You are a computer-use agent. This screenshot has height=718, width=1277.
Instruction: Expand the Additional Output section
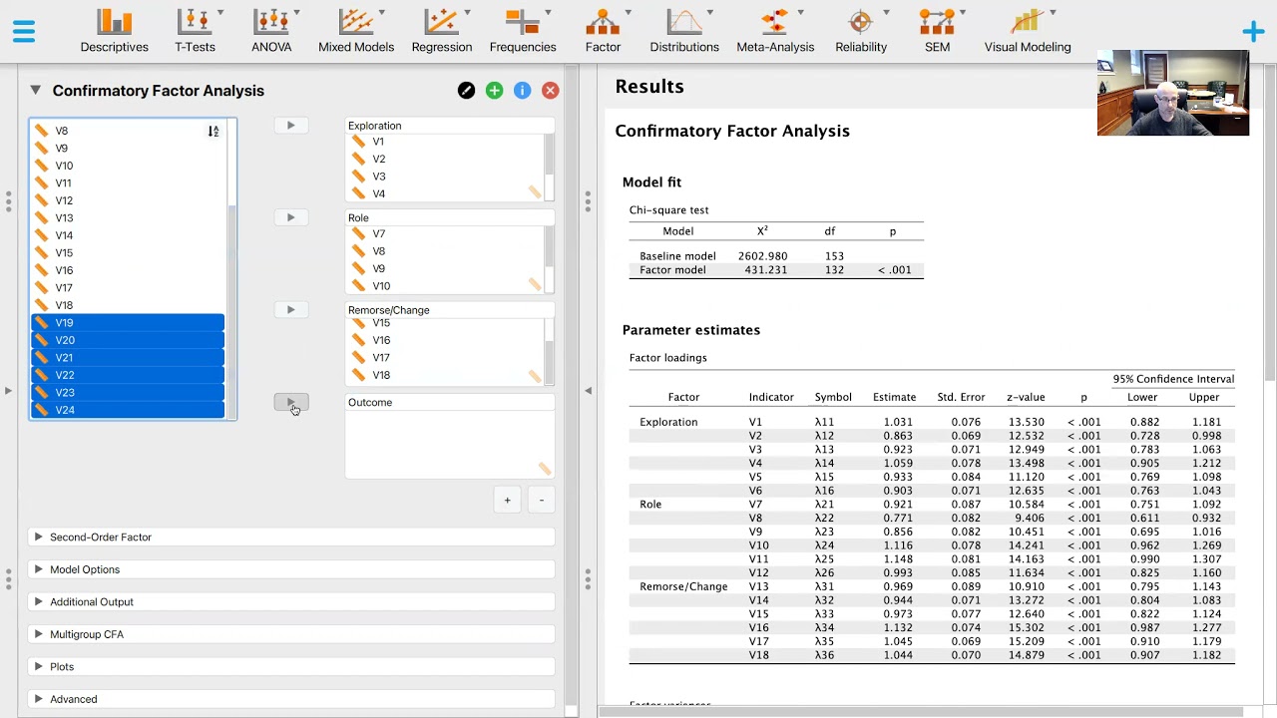[291, 602]
